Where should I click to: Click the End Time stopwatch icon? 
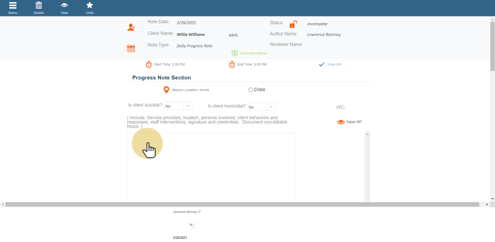click(232, 64)
